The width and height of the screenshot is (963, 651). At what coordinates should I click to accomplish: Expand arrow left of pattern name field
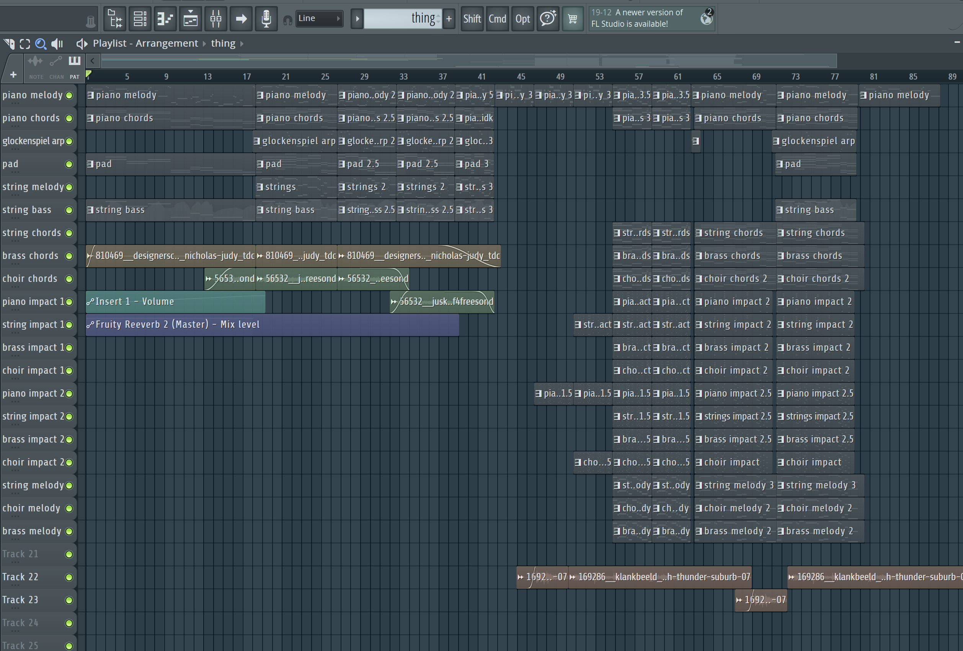[x=357, y=19]
